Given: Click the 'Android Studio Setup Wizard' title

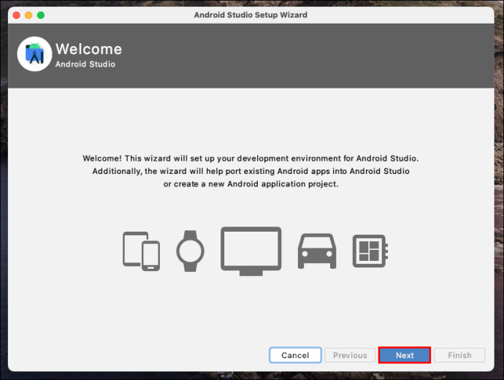Looking at the screenshot, I should pyautogui.click(x=251, y=15).
